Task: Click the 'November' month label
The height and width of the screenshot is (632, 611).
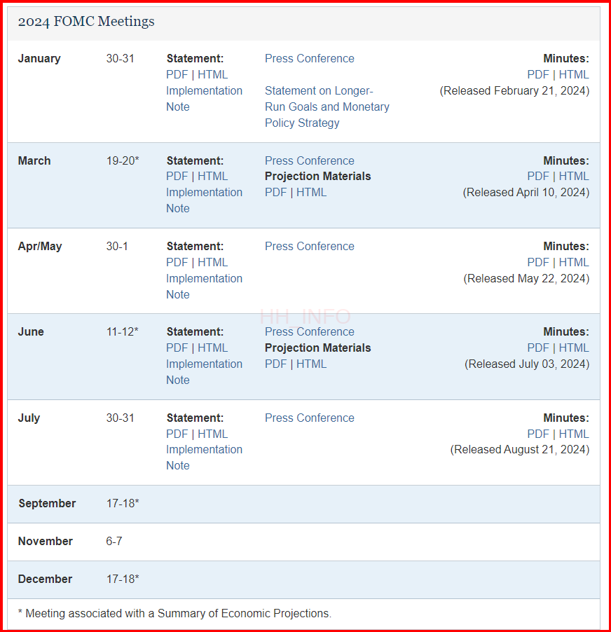Action: point(45,542)
